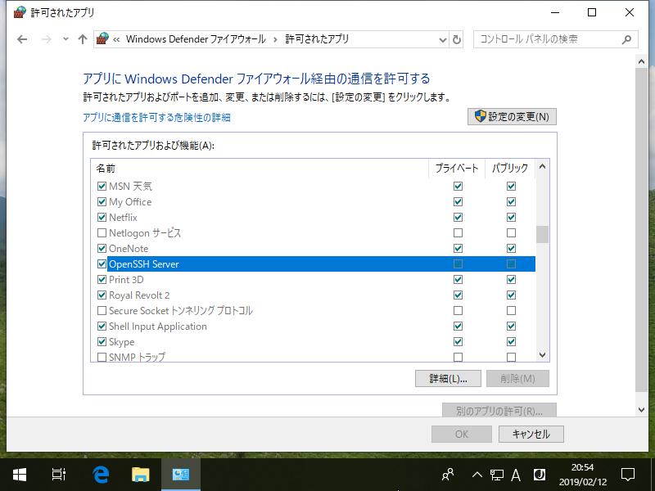Open Microsoft Edge from the taskbar
Image resolution: width=655 pixels, height=491 pixels.
point(100,474)
